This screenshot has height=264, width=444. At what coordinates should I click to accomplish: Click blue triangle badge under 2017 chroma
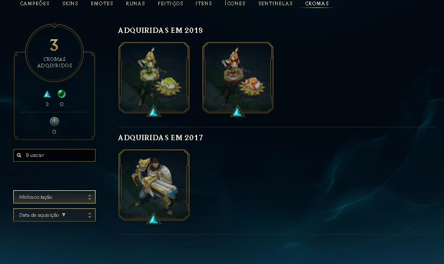(154, 219)
